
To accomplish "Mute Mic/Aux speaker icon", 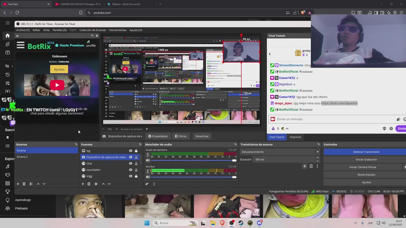I will click(x=147, y=177).
